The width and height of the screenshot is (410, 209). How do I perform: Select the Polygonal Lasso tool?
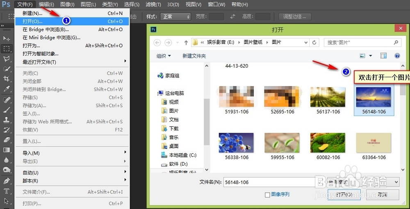(6, 59)
